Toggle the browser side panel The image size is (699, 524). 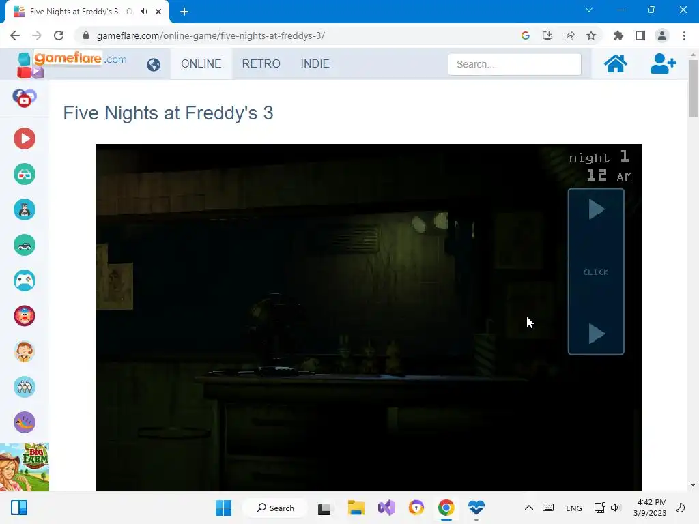click(x=640, y=35)
